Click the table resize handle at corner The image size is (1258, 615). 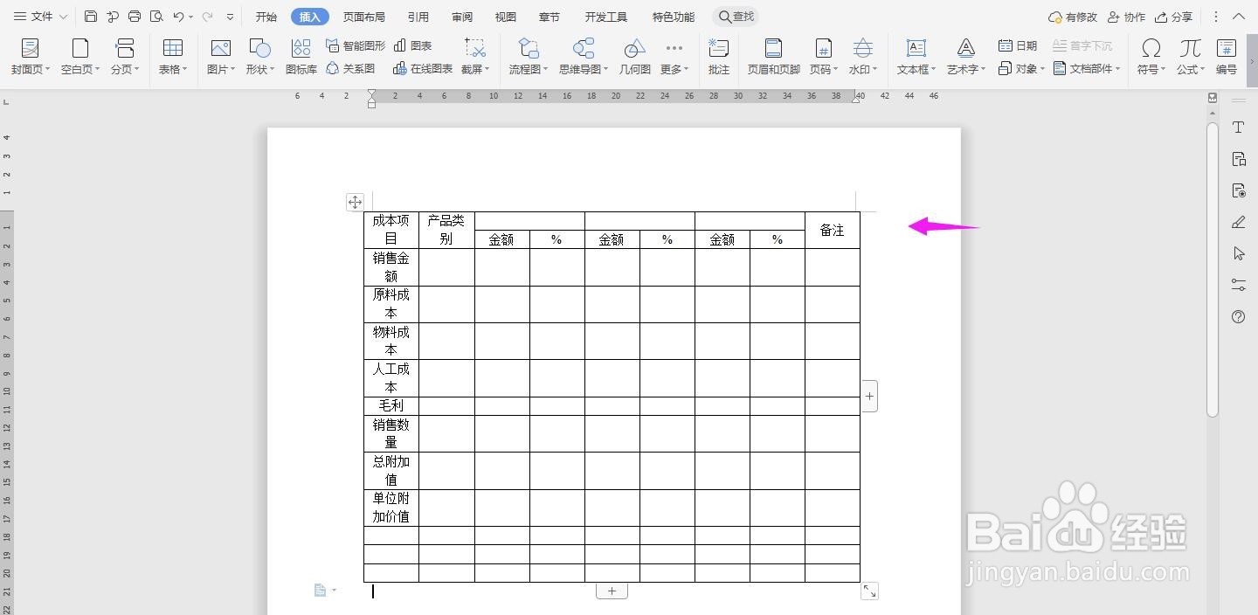tap(869, 591)
